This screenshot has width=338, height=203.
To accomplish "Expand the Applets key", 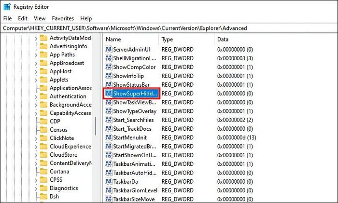I will (x=36, y=80).
